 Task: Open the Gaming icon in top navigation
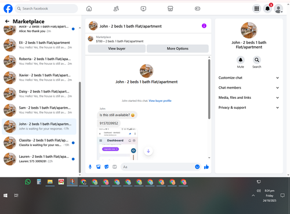(x=197, y=9)
